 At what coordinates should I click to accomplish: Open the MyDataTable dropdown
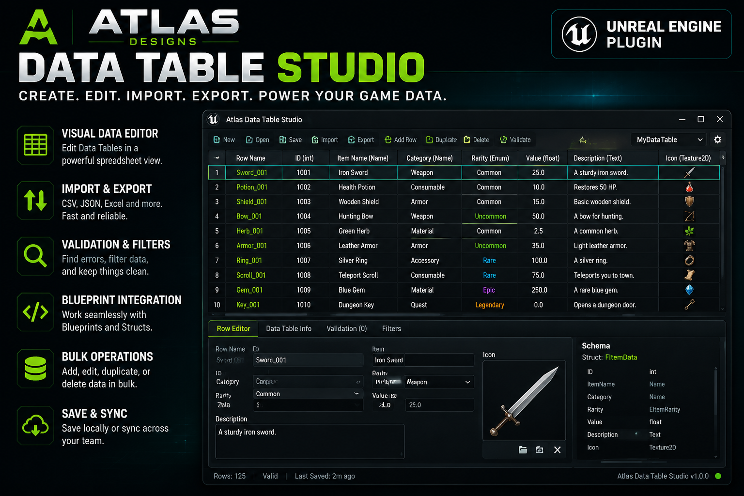pos(668,139)
